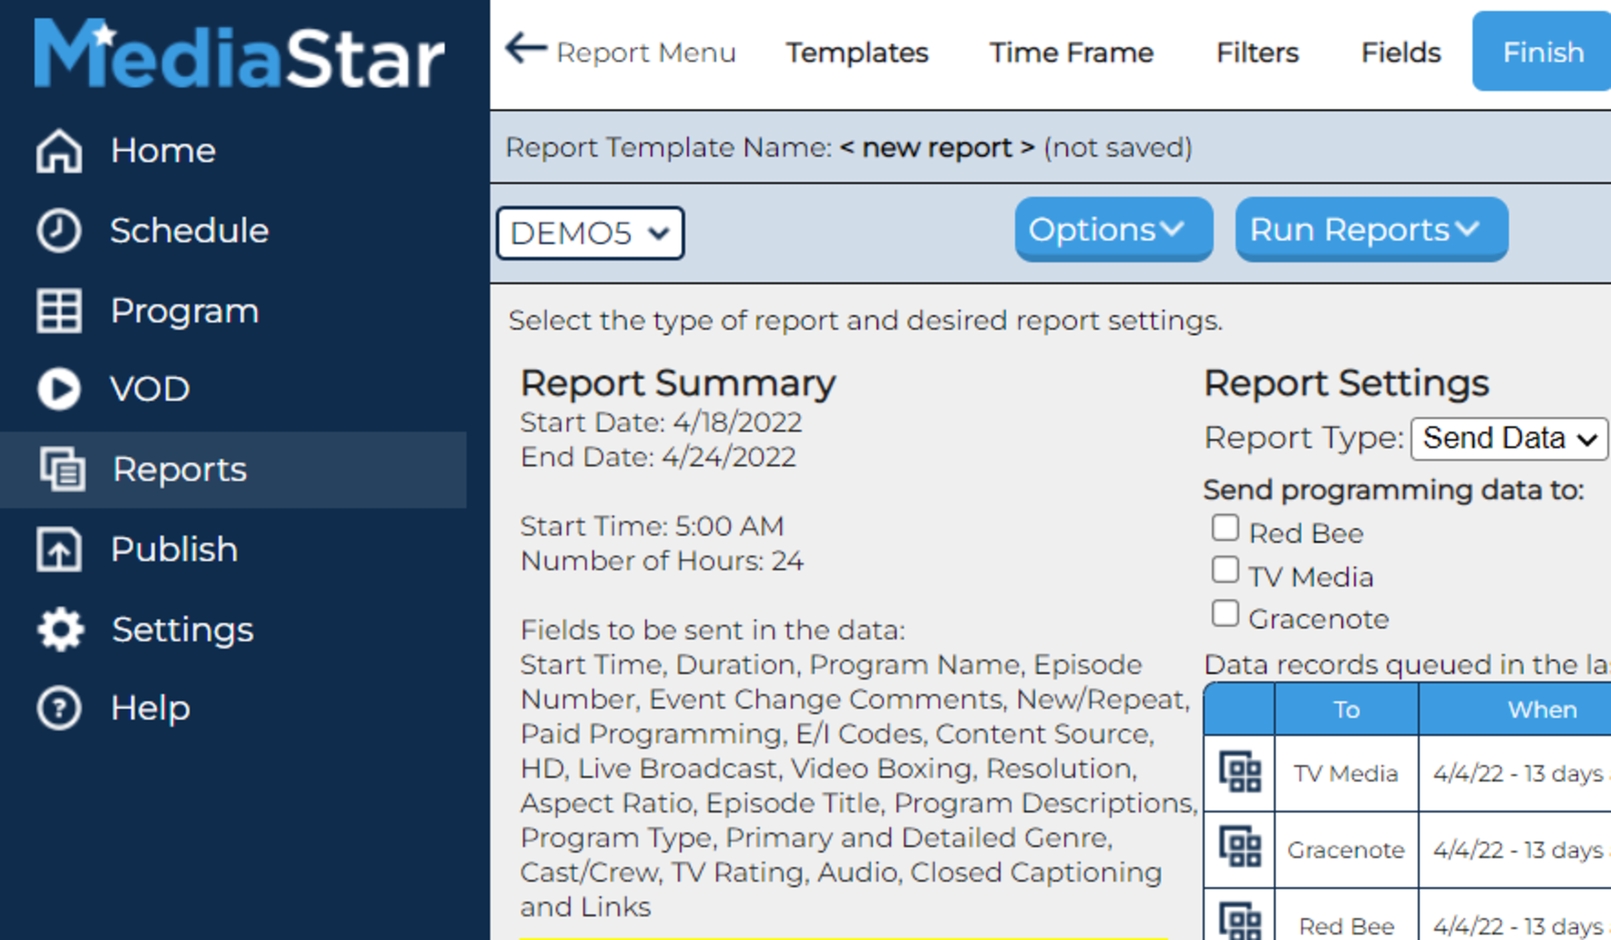Open the Filters tab
This screenshot has height=940, width=1611.
(x=1257, y=53)
